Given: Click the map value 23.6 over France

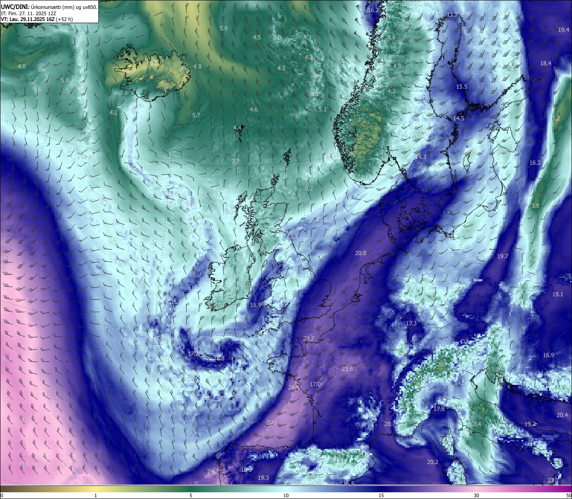Looking at the screenshot, I should coord(347,369).
